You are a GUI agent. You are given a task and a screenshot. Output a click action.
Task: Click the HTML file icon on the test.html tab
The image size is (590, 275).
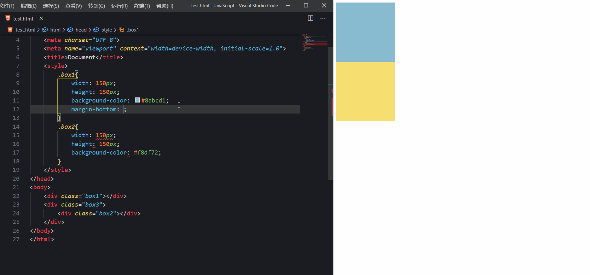click(x=8, y=18)
